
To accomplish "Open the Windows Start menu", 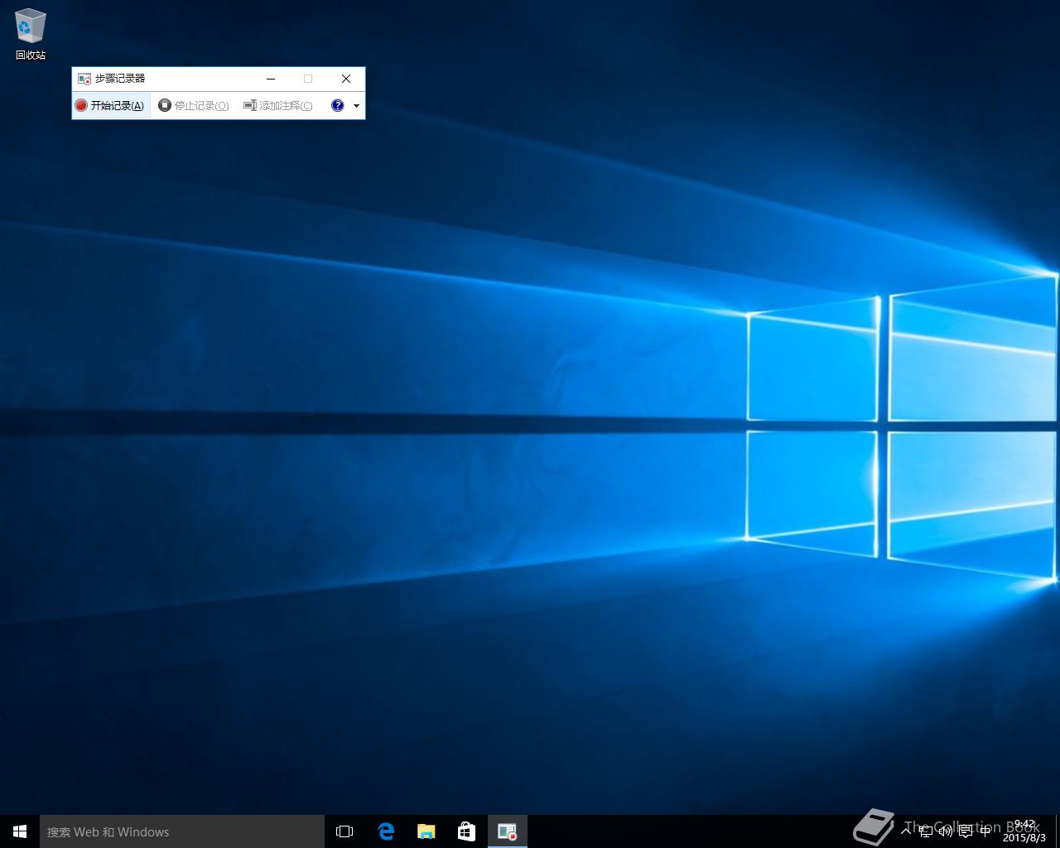I will 20,831.
